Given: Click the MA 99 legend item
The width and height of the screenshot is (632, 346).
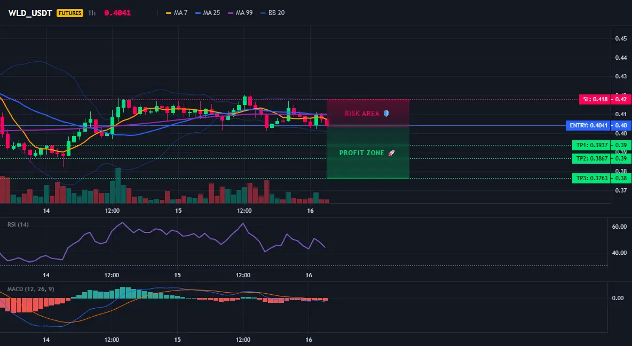Looking at the screenshot, I should [x=241, y=13].
